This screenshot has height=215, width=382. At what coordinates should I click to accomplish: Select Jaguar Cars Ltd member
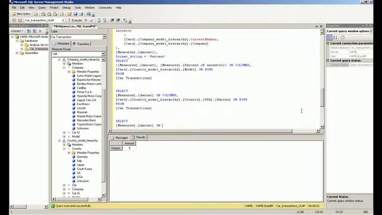coord(86,100)
